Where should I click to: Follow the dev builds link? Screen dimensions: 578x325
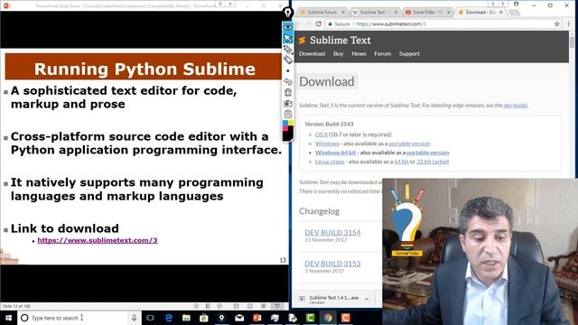pos(516,106)
